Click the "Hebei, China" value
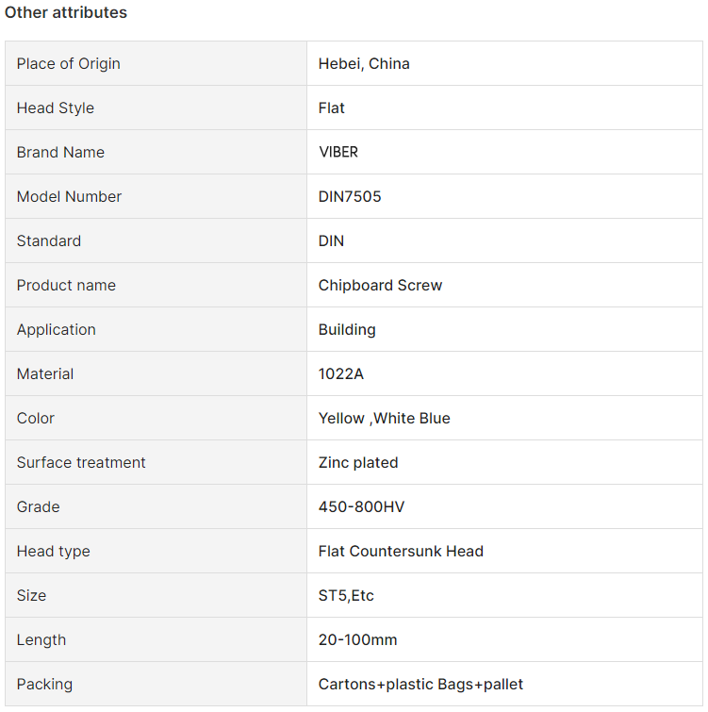Viewport: 708px width, 712px height. pos(364,63)
